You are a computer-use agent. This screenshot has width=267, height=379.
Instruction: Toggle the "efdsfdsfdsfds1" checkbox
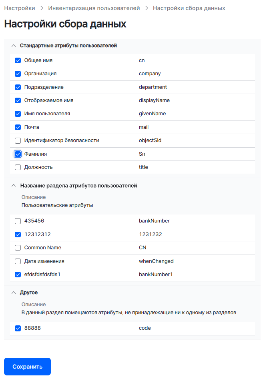18,275
